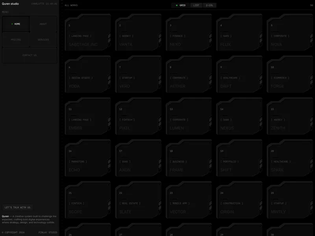Open the SERVICES menu item
The image size is (315, 236).
coord(43,40)
